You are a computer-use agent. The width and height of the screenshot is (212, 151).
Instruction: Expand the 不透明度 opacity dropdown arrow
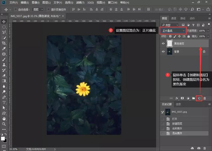pos(208,31)
